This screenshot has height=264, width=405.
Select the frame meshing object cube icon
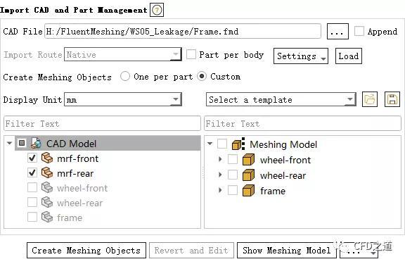coord(248,191)
